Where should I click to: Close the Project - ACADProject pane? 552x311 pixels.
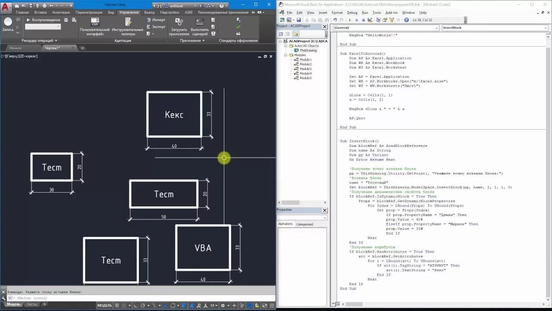325,26
